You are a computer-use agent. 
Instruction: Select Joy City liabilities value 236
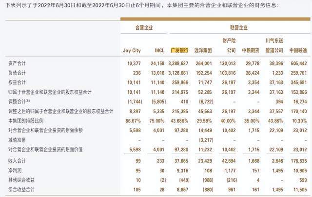137,73
